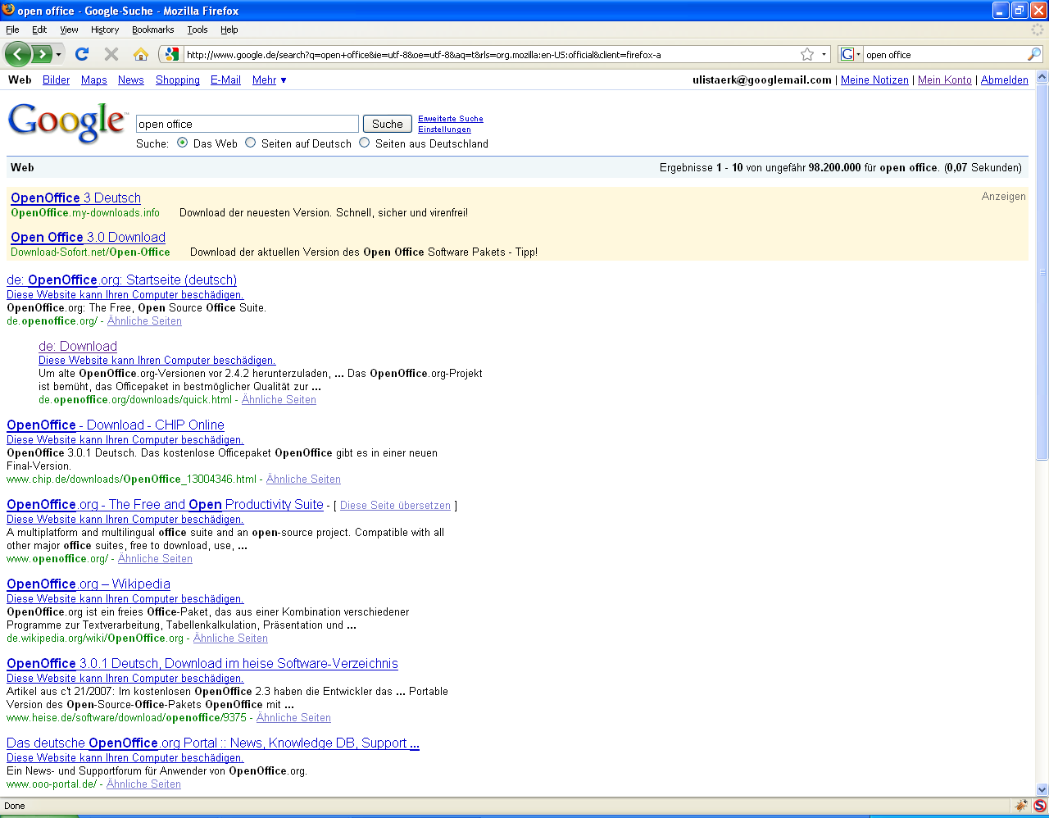This screenshot has width=1049, height=818.
Task: Click the NoScript S icon in status bar
Action: [1039, 806]
